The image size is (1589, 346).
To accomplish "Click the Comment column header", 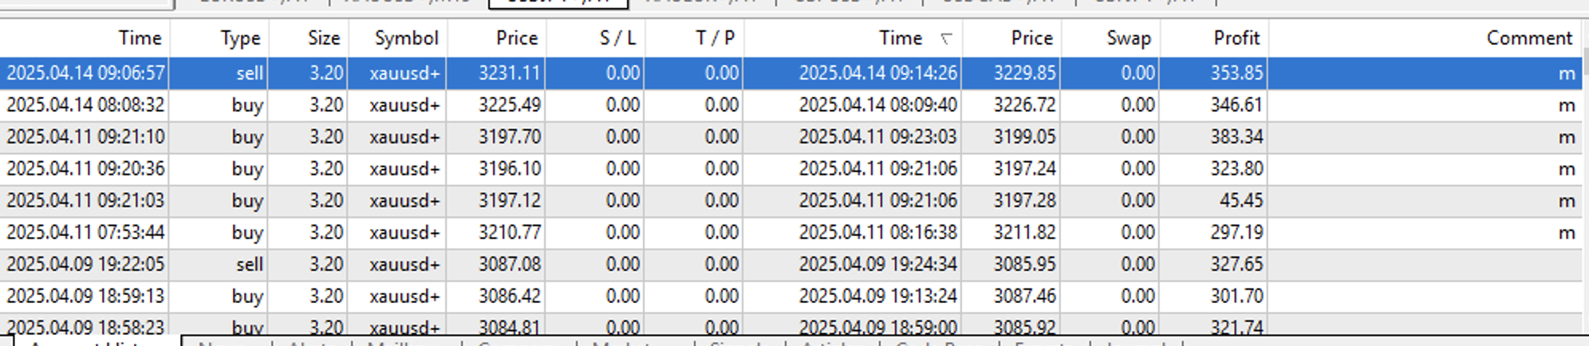I will pos(1528,38).
